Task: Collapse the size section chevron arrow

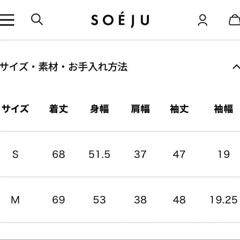Action: click(x=236, y=67)
